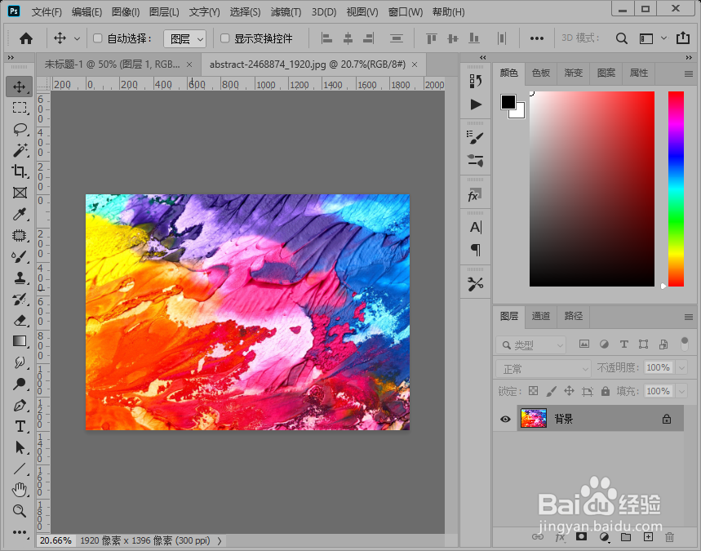
Task: Click the Search magnifier in options bar
Action: click(x=621, y=38)
